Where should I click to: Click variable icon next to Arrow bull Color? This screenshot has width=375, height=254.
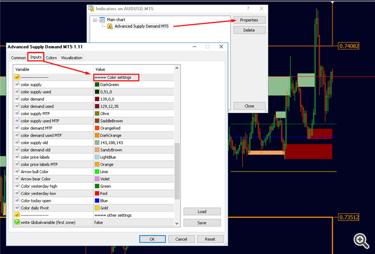(17, 171)
